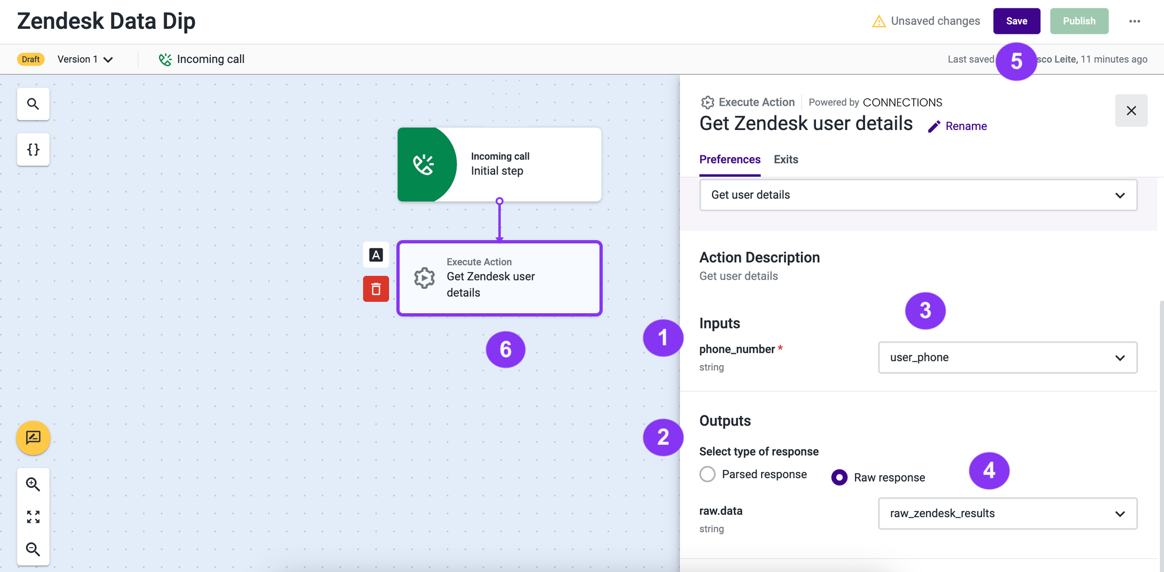Open the Get user details action dropdown
Viewport: 1164px width, 572px height.
[x=918, y=195]
